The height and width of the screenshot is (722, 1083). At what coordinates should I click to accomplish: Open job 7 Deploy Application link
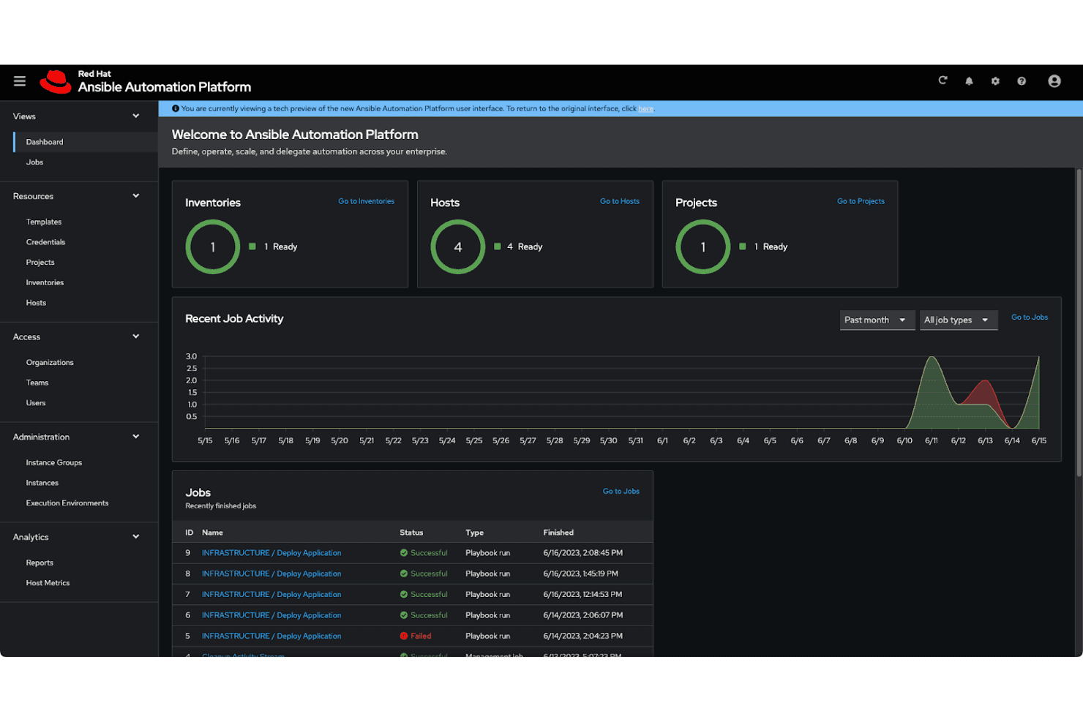pyautogui.click(x=271, y=595)
